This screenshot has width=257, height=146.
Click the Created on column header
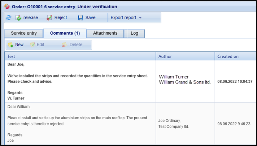(x=235, y=56)
